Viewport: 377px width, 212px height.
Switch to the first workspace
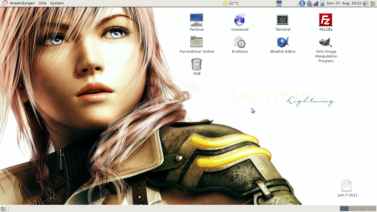[x=344, y=209]
